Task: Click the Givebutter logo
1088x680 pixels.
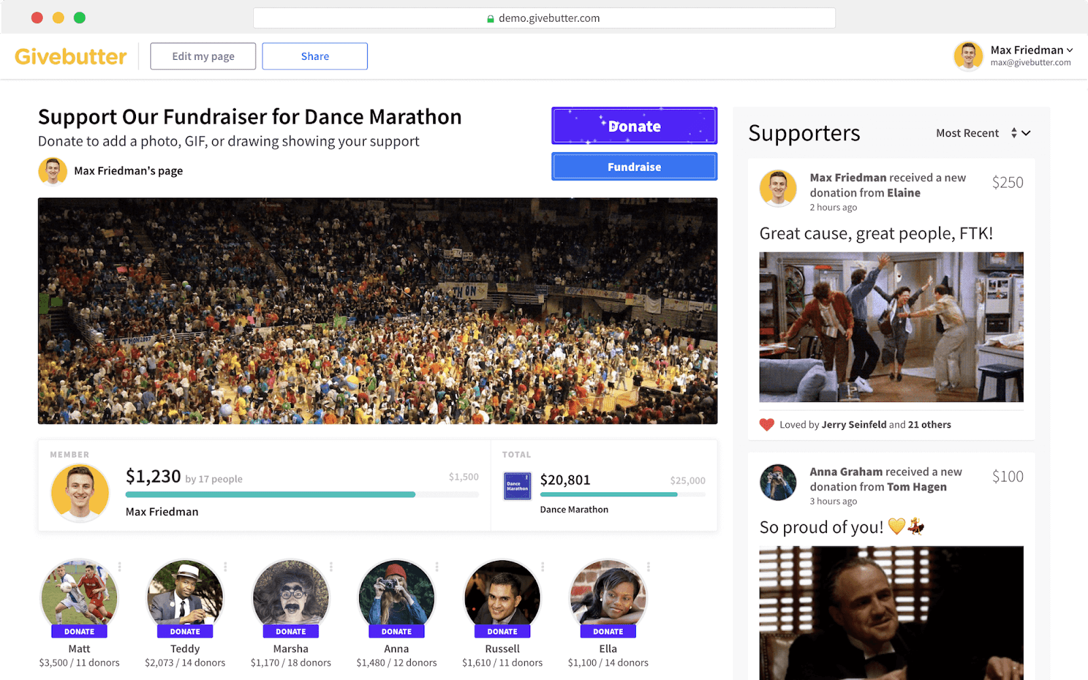Action: [x=71, y=56]
